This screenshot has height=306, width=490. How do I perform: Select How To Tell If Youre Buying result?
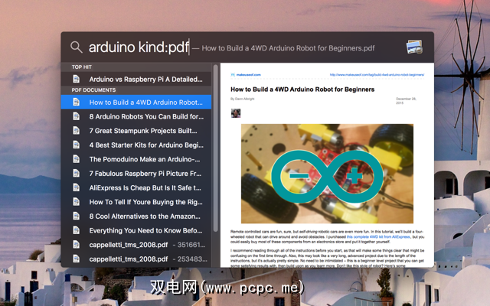[x=136, y=202]
